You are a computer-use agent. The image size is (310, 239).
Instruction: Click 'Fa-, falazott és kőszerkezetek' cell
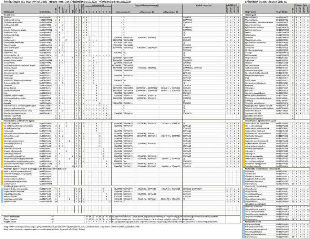[x=257, y=73]
